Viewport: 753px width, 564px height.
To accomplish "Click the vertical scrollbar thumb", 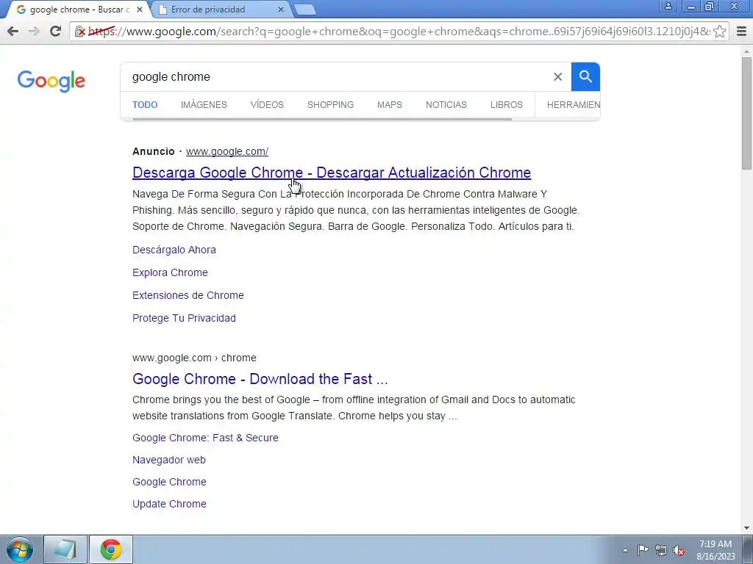I will click(746, 112).
